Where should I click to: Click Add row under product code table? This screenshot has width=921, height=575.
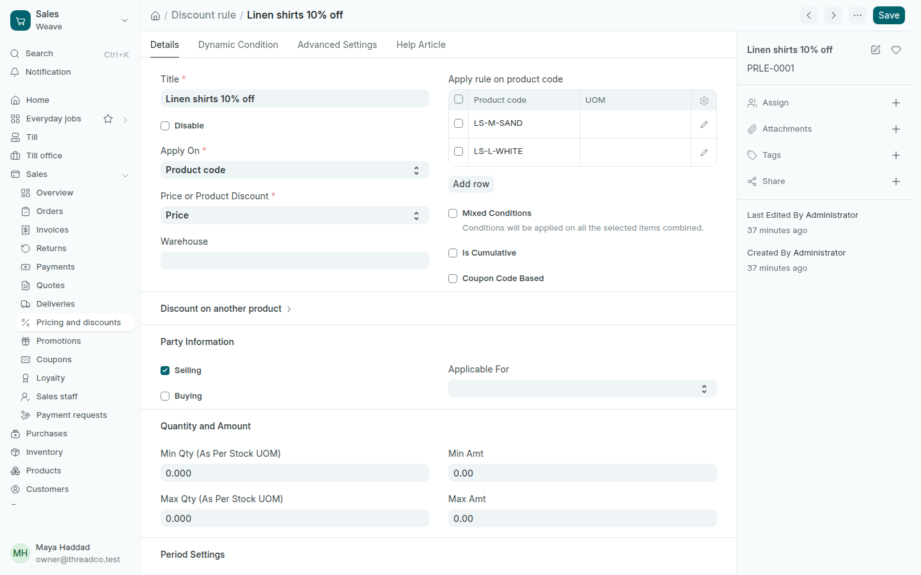tap(471, 184)
